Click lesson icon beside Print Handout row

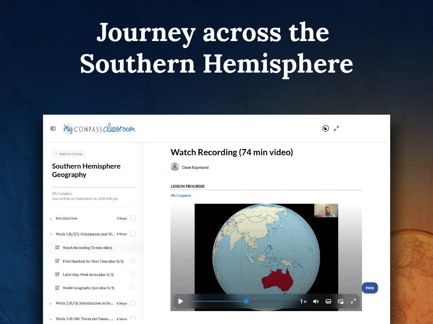[57, 260]
